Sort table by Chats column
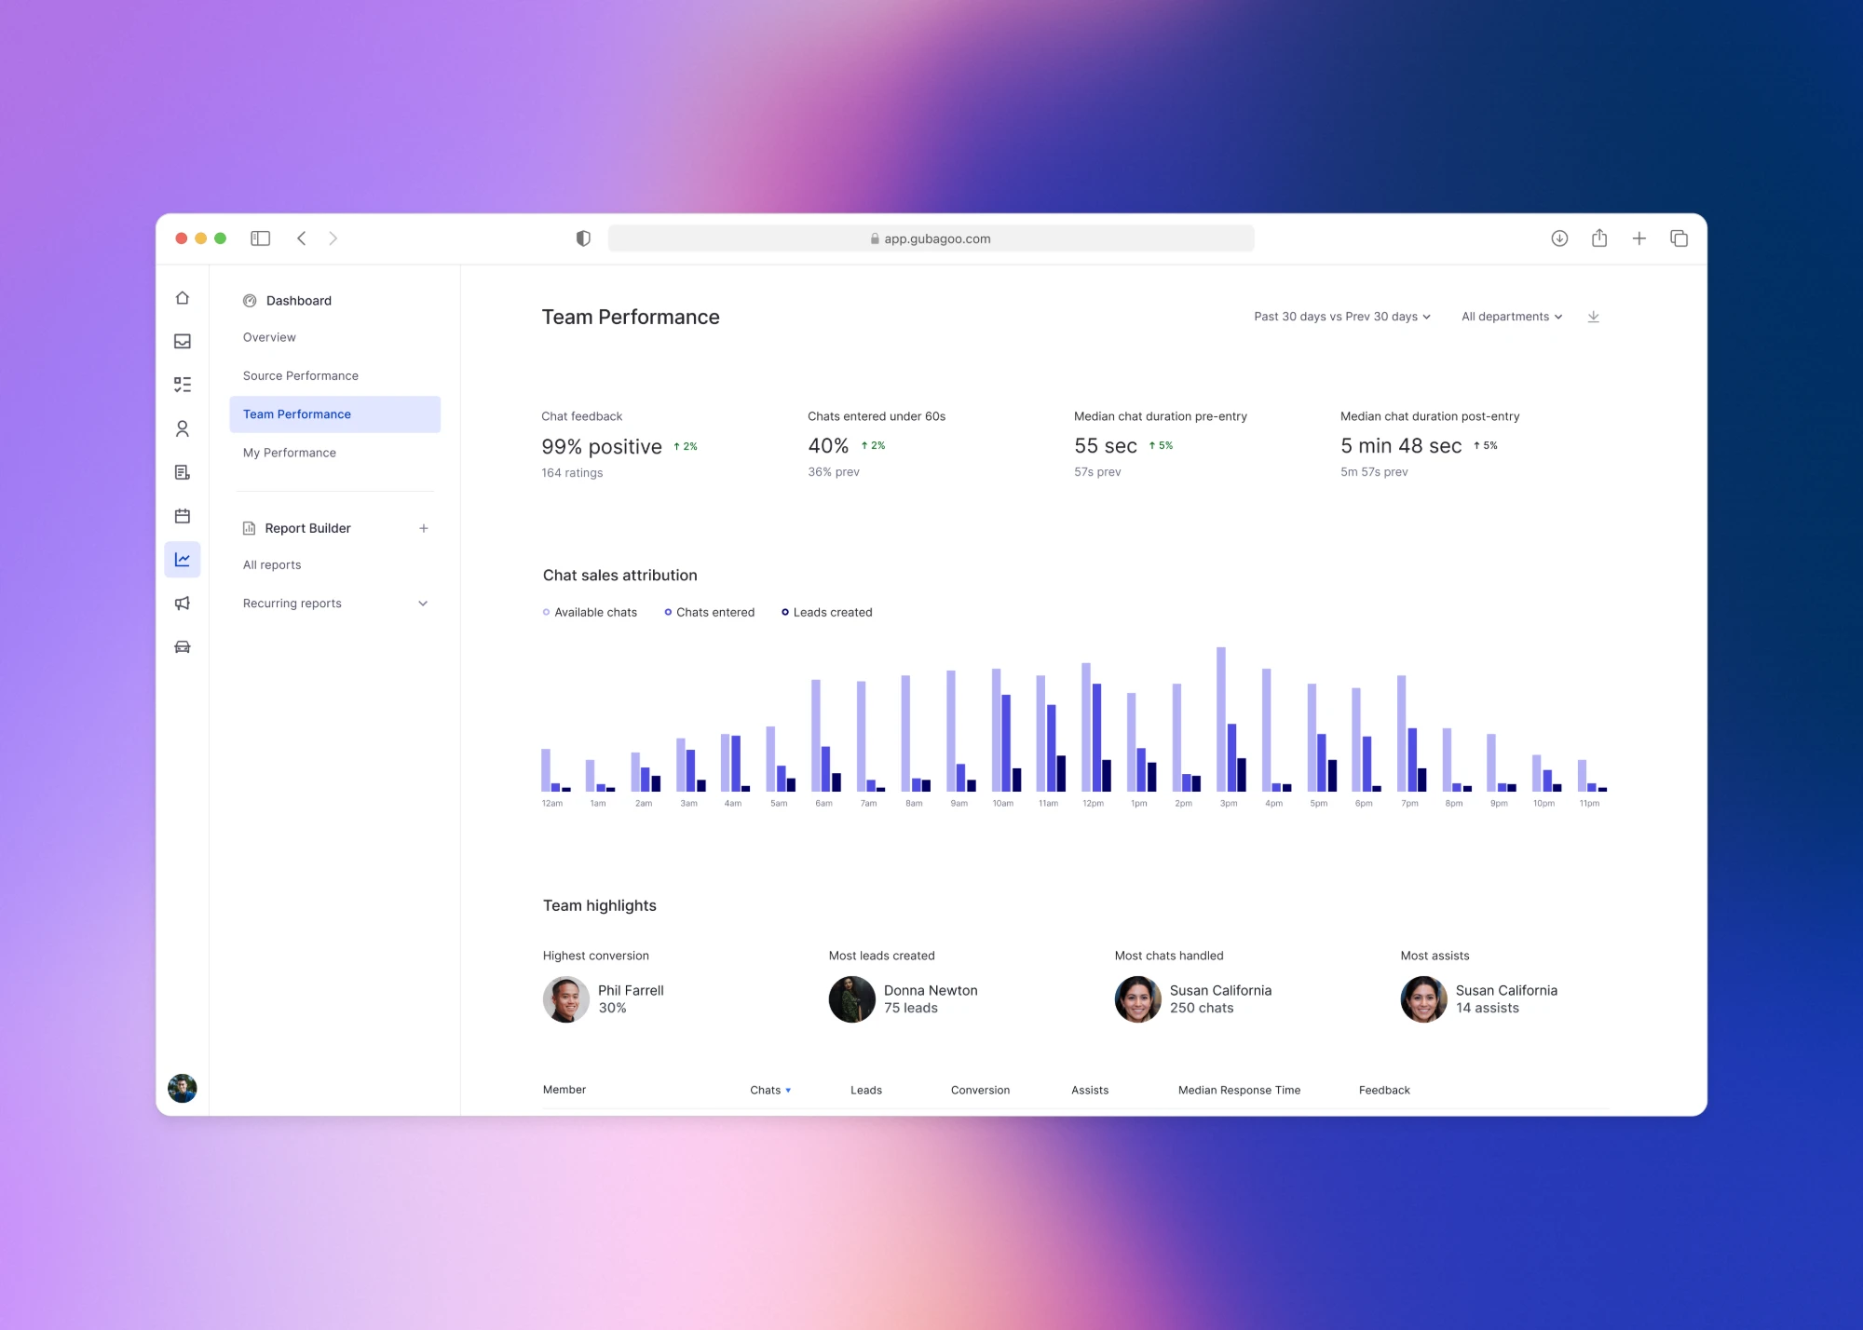The height and width of the screenshot is (1330, 1863). pyautogui.click(x=770, y=1090)
